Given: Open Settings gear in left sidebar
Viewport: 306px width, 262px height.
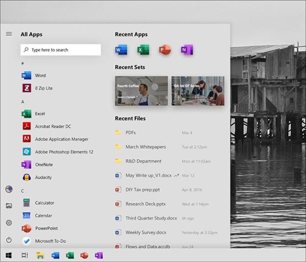Looking at the screenshot, I should (9, 223).
